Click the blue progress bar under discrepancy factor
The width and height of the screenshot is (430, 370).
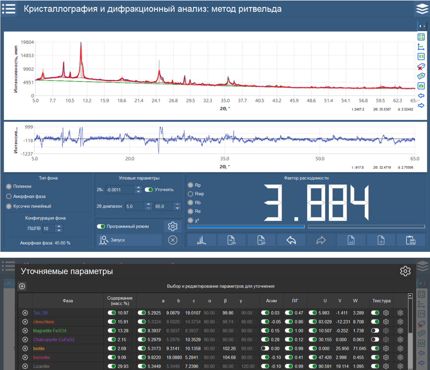(x=246, y=227)
